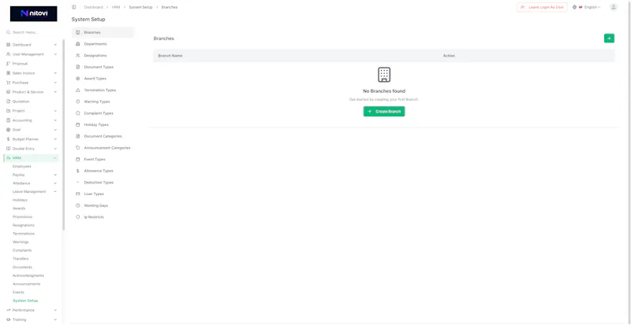Image resolution: width=631 pixels, height=325 pixels.
Task: Click the Goal target icon in sidebar
Action: tap(8, 130)
